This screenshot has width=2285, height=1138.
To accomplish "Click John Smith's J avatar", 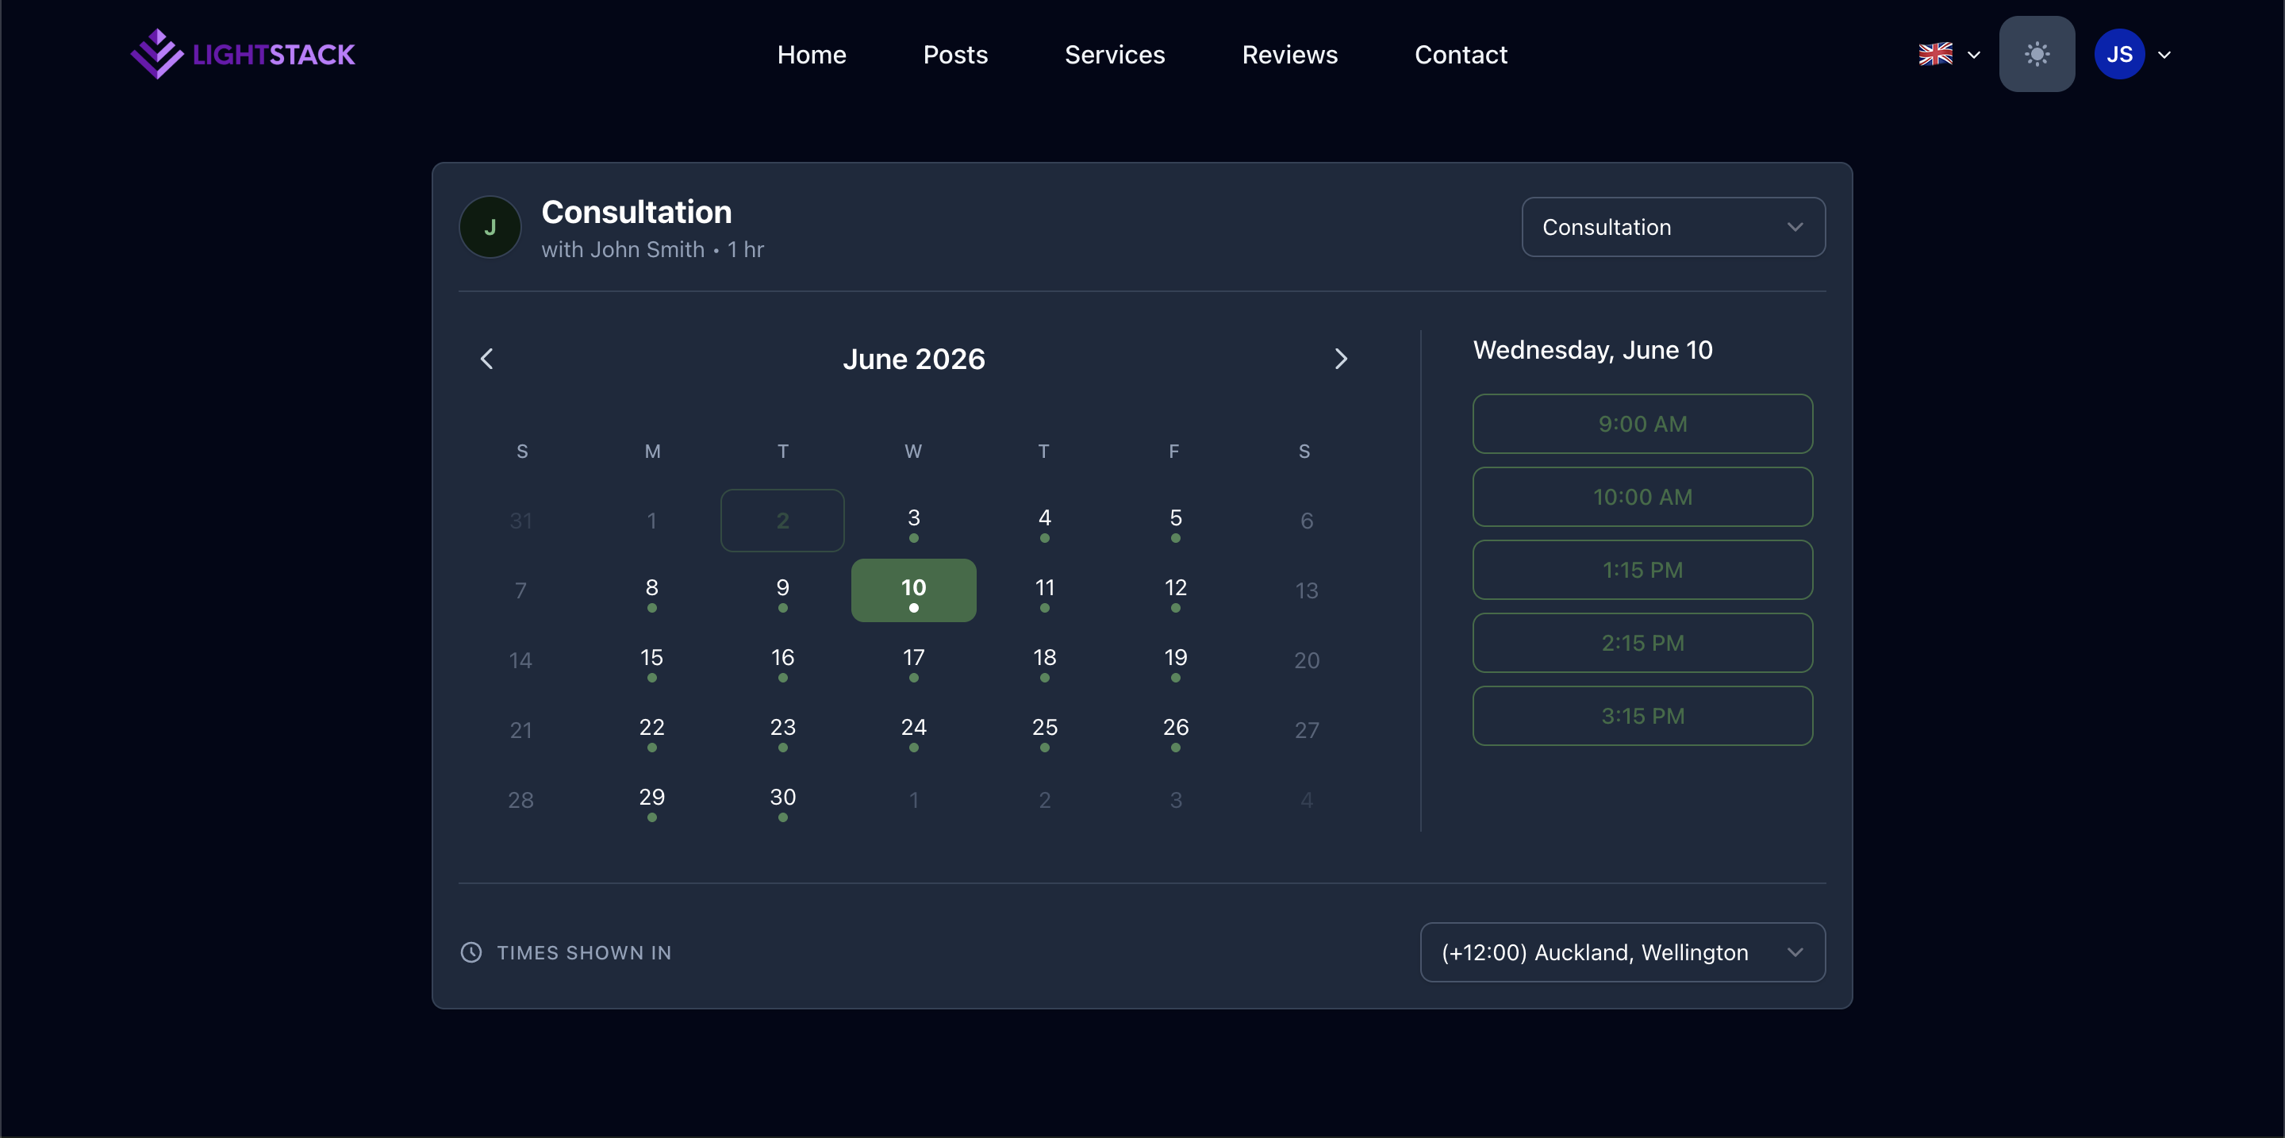I will point(490,227).
